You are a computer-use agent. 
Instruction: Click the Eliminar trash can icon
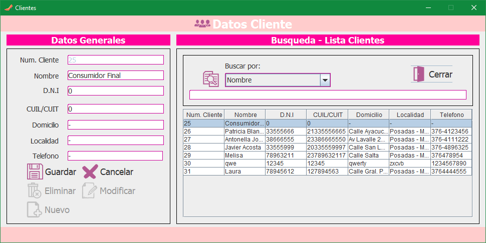pyautogui.click(x=34, y=190)
